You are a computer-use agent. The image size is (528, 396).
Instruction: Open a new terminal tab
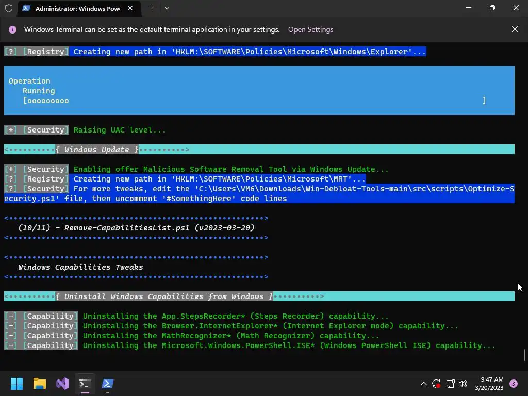tap(152, 8)
